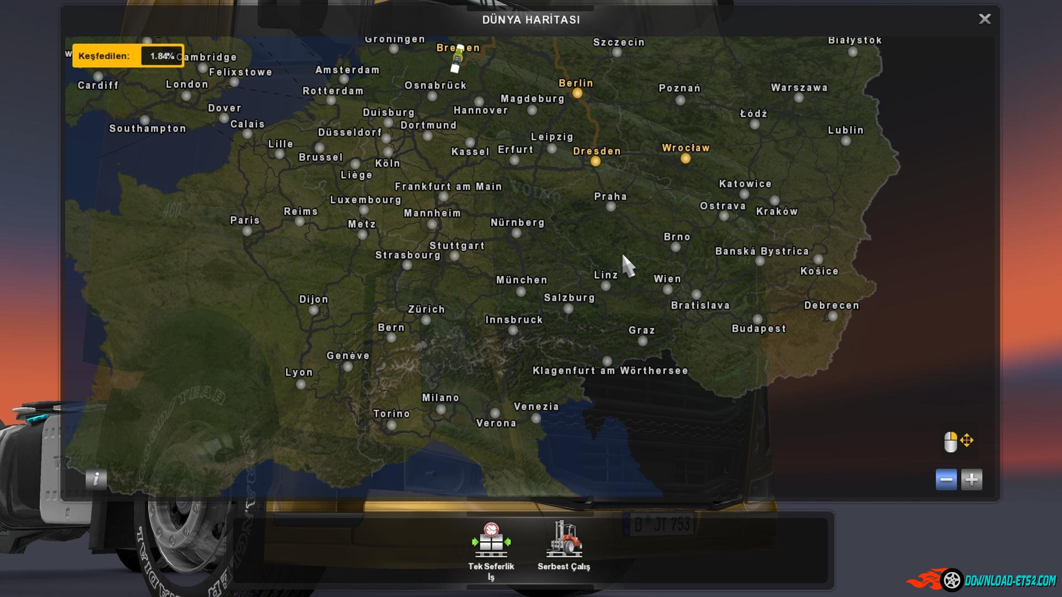Select the discovered Berlin city marker
This screenshot has height=597, width=1062.
pyautogui.click(x=577, y=93)
